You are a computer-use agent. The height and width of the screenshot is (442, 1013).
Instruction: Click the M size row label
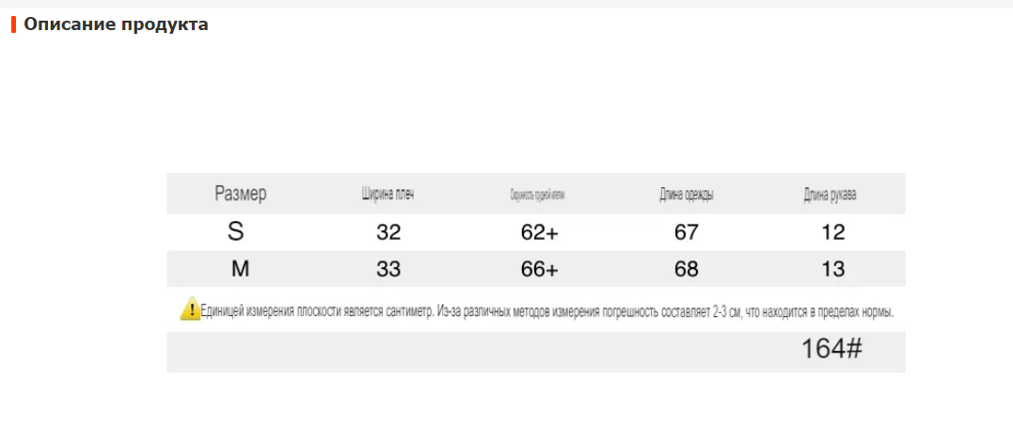point(241,270)
